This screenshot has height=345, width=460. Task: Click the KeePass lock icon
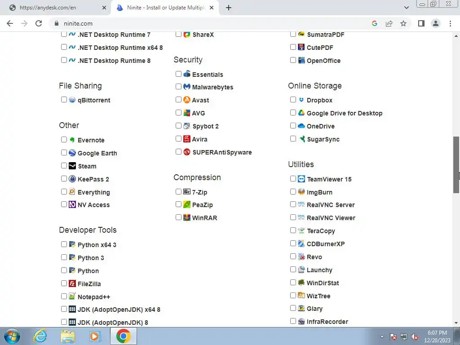[x=72, y=179]
